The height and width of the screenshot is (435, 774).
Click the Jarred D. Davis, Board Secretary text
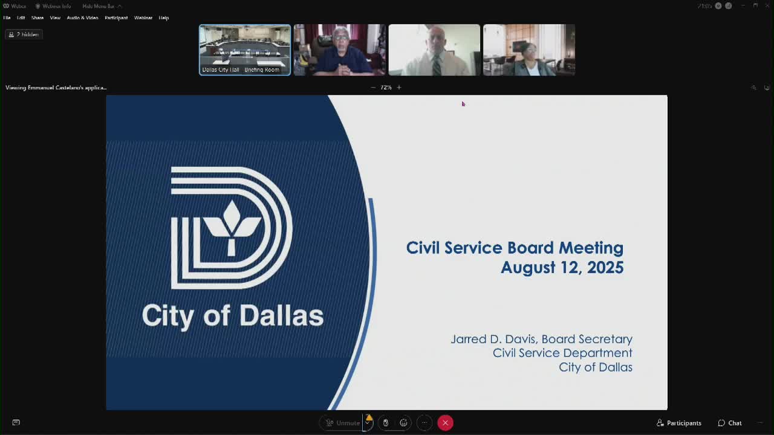pos(541,339)
